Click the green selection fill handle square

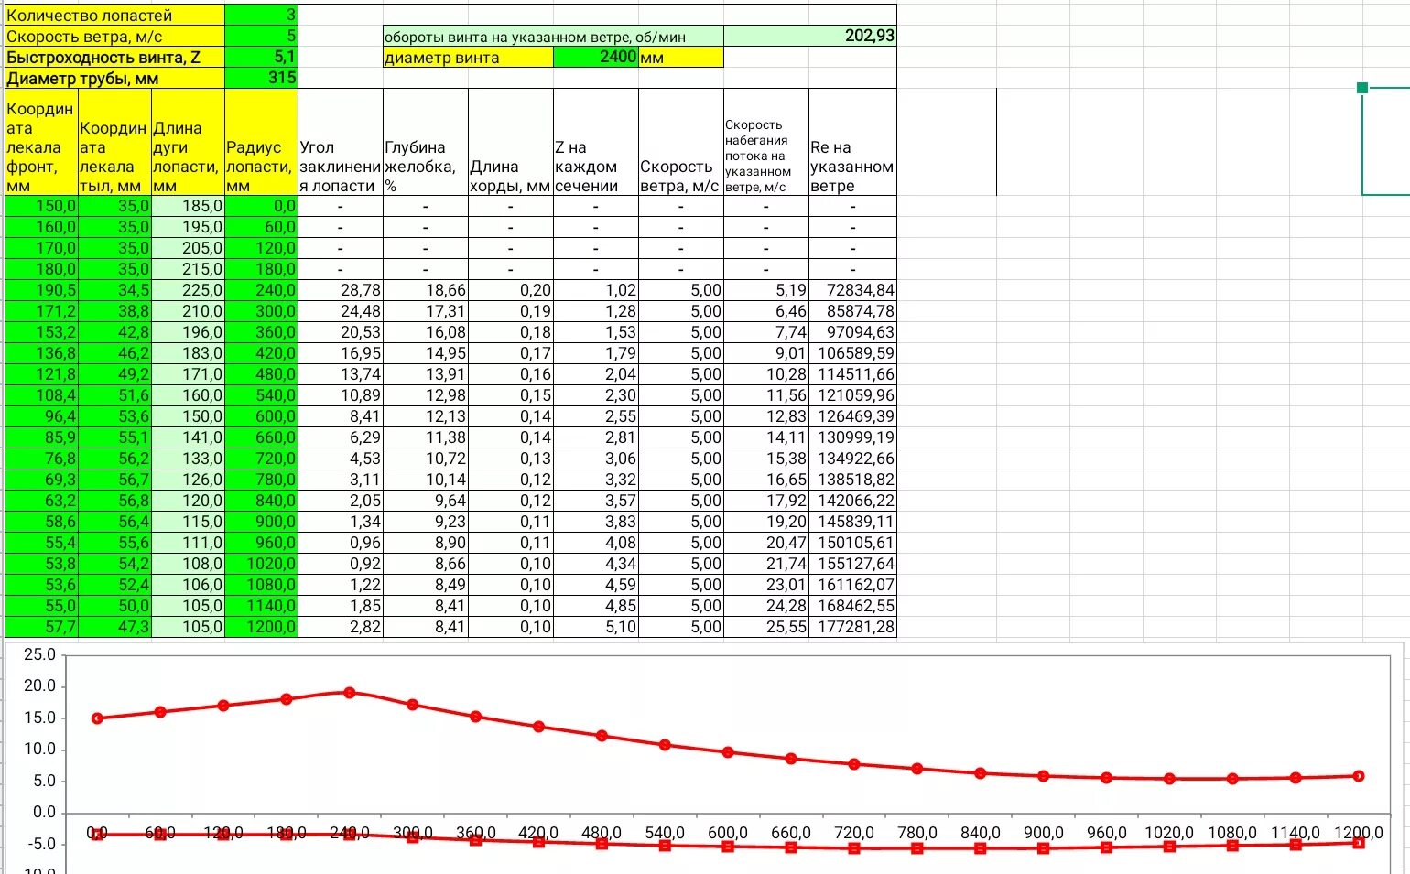click(x=1362, y=88)
